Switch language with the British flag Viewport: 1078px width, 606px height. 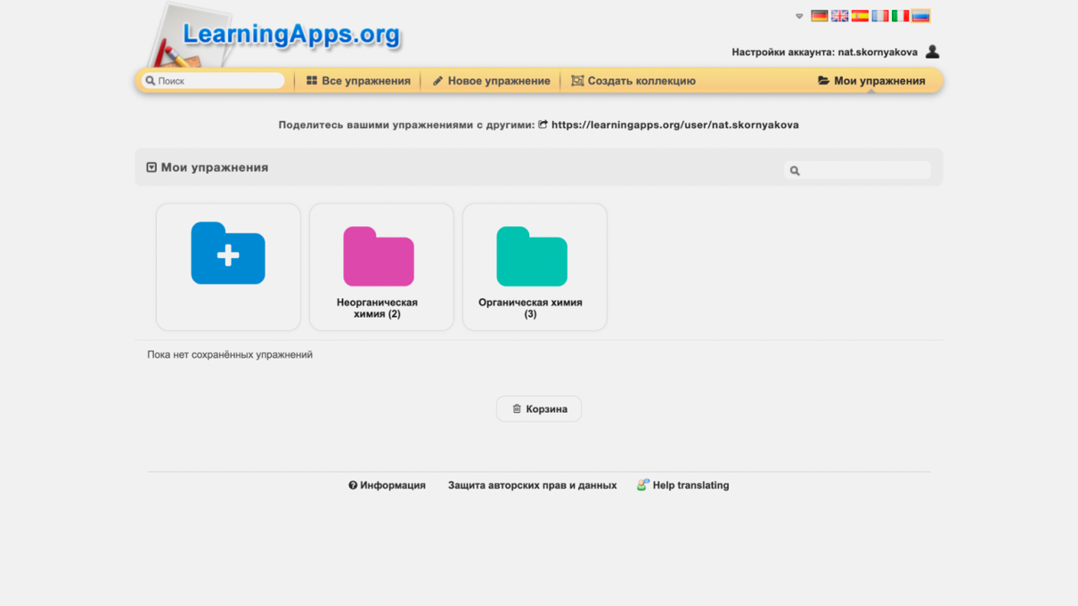pyautogui.click(x=839, y=16)
